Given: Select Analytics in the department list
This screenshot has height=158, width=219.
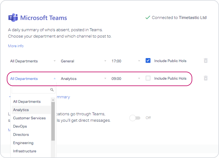Looking at the screenshot, I should point(31,110).
